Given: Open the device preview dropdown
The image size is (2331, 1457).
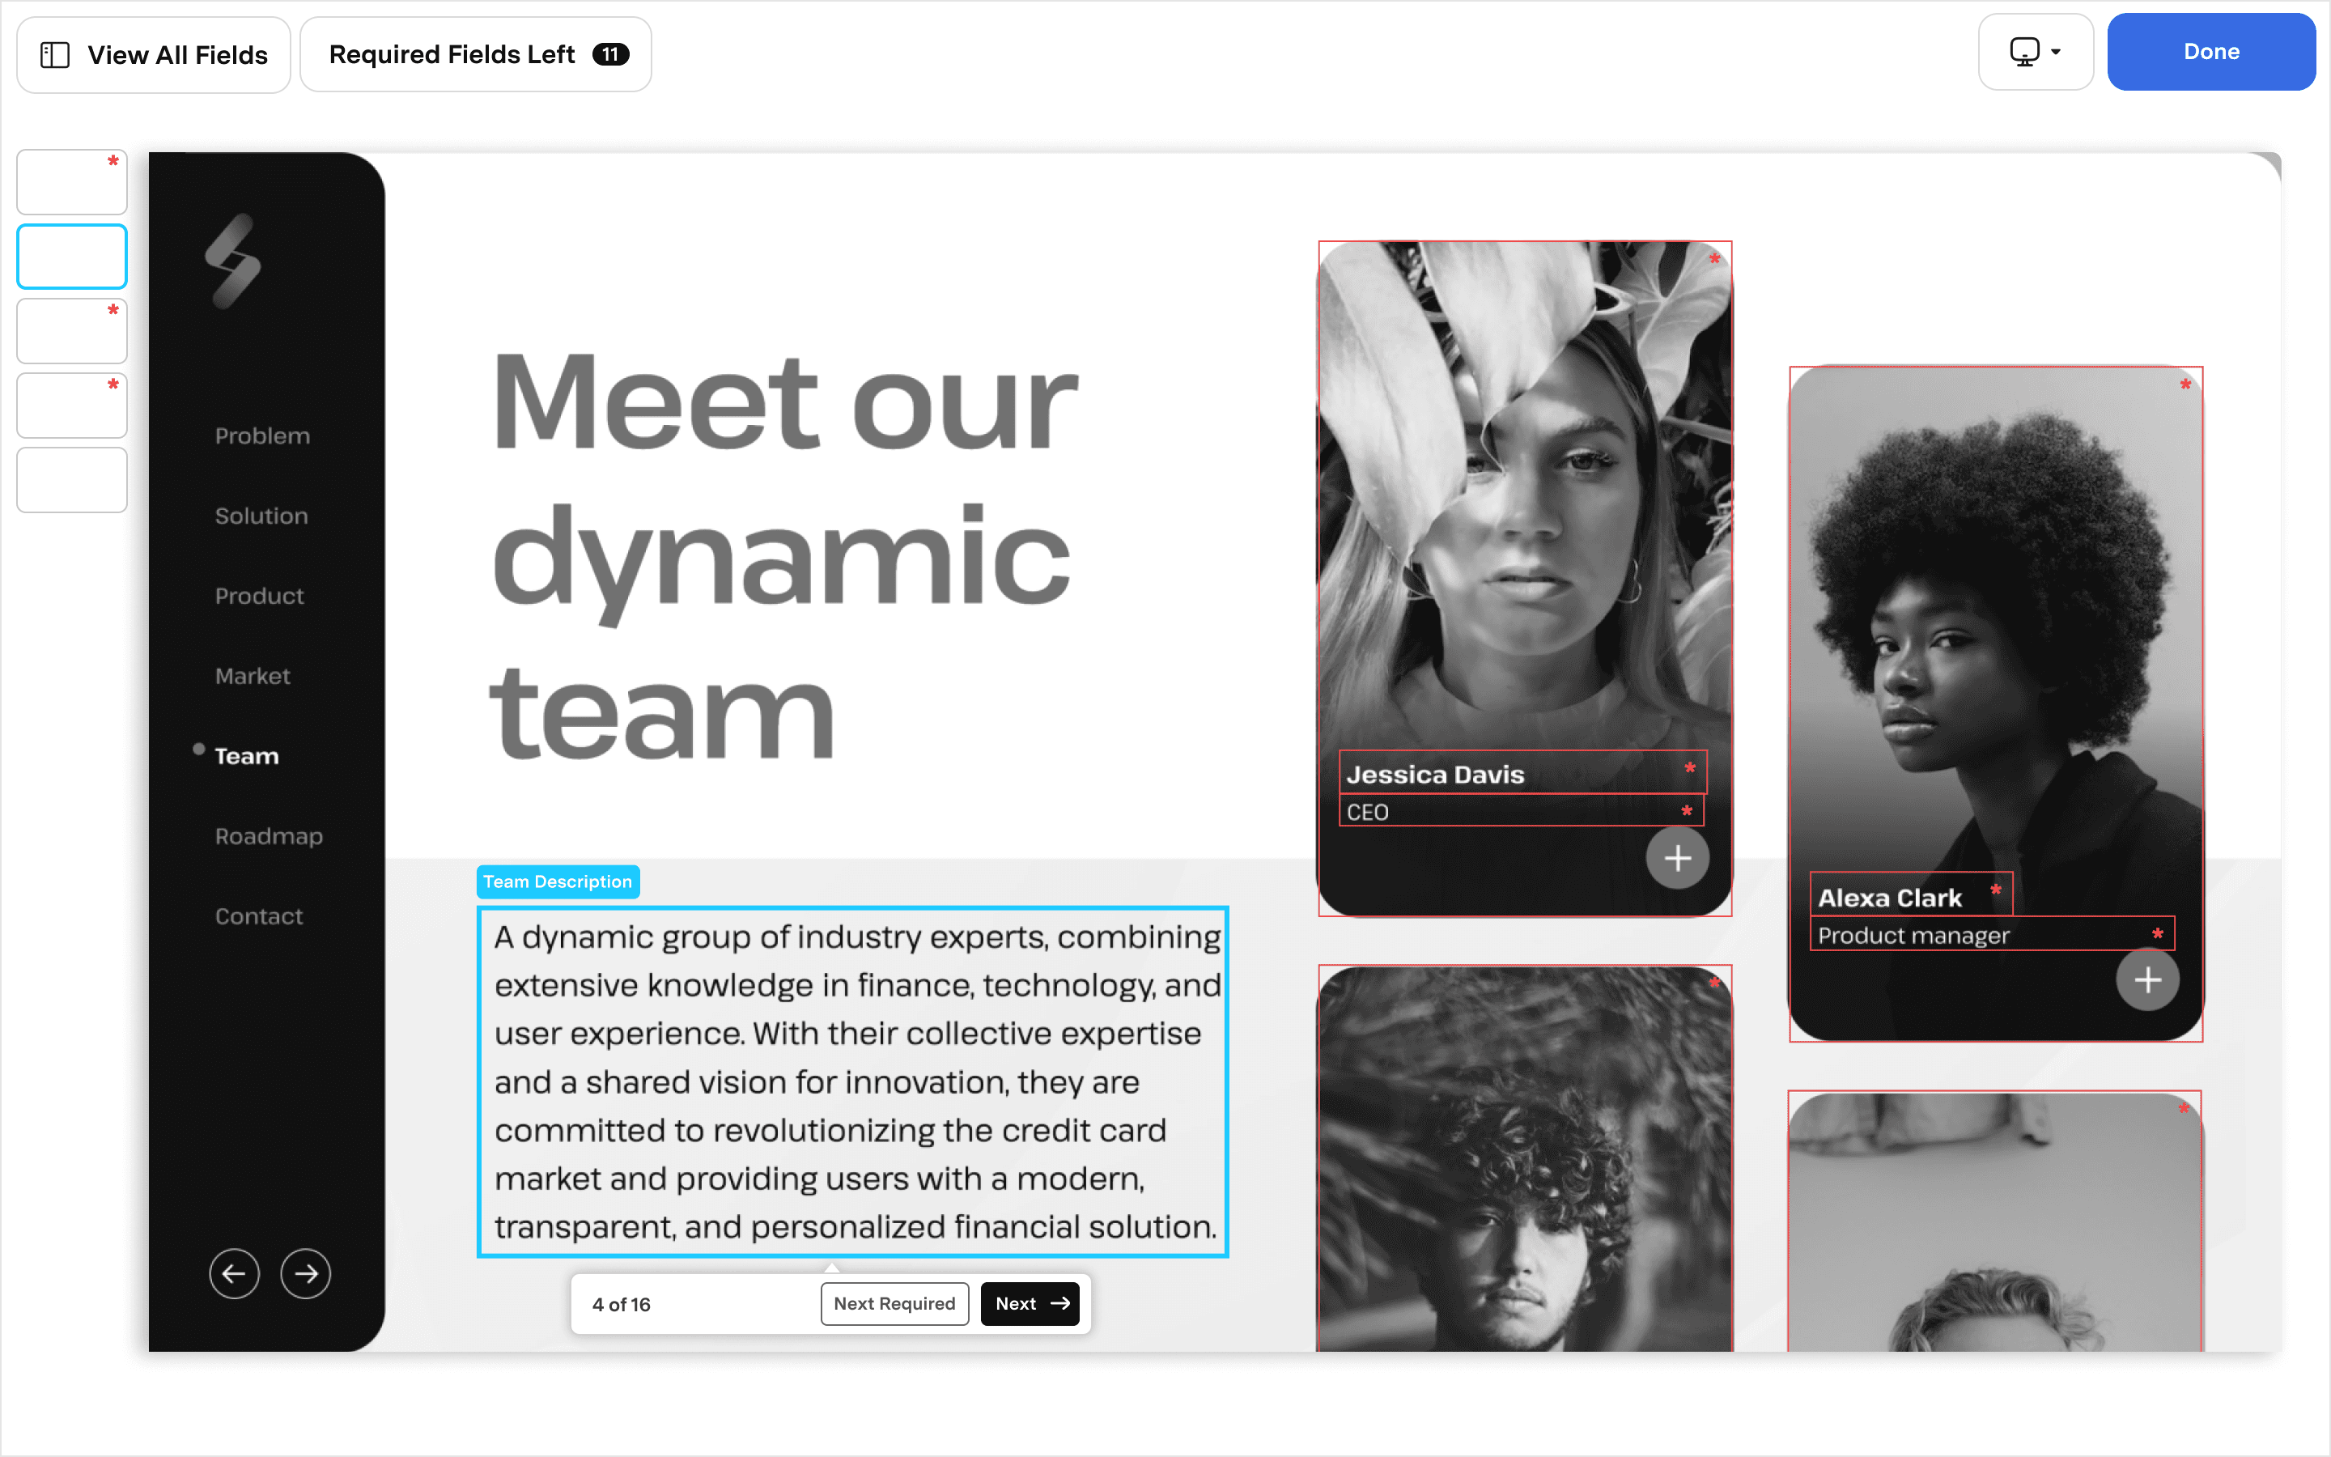Looking at the screenshot, I should 2036,52.
